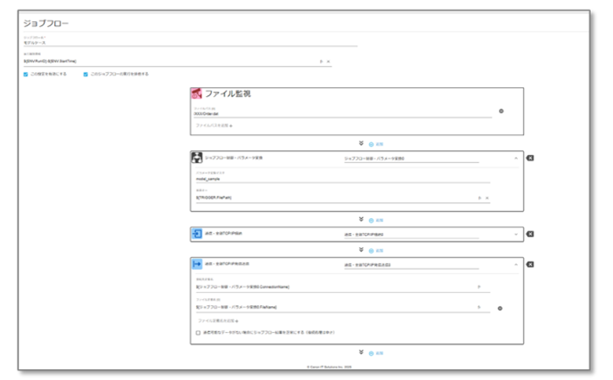Click the TCP/IP connect block icon
Screen dimensions: 613x380
(x=197, y=234)
